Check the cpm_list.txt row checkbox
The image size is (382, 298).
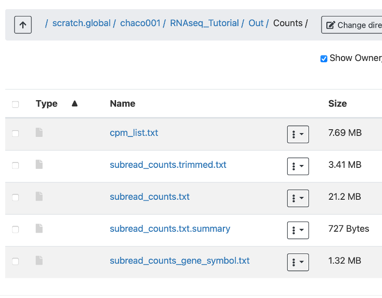[x=15, y=134]
